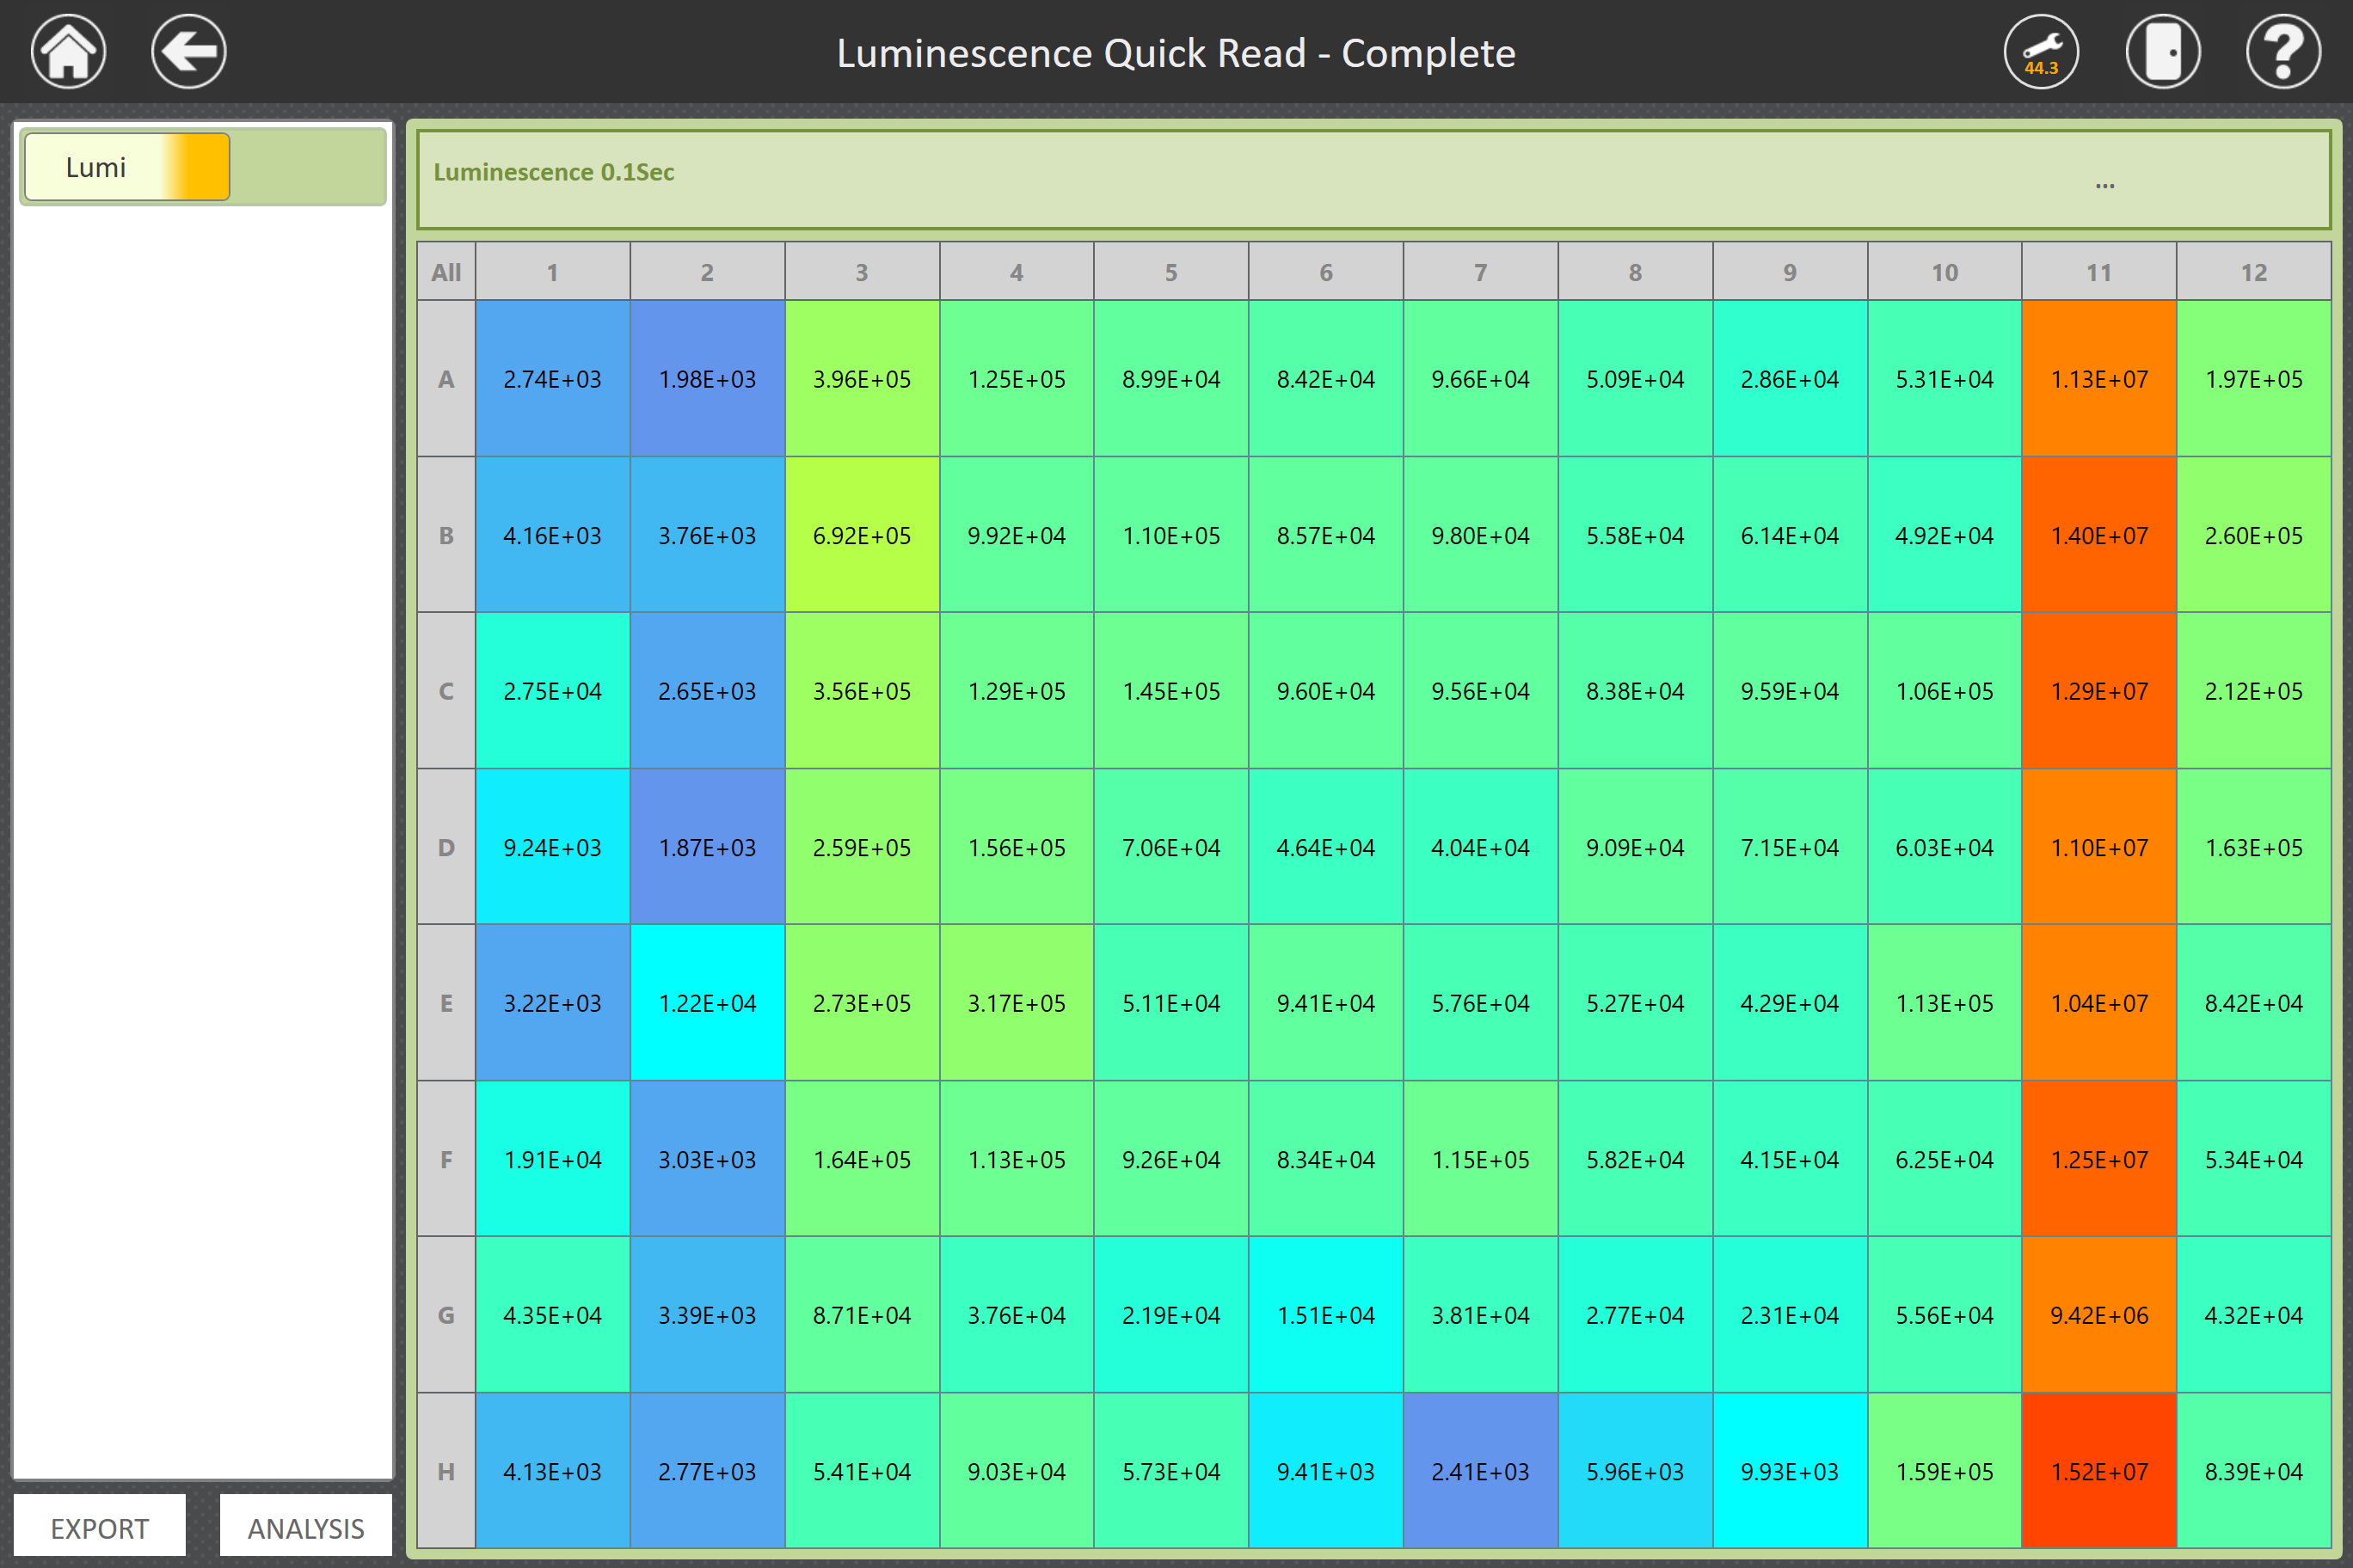Open the wrench settings icon showing 44.3

2041,52
